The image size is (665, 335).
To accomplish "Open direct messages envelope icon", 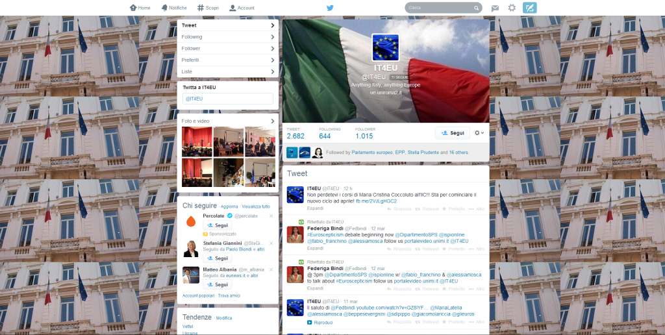I will tap(495, 8).
